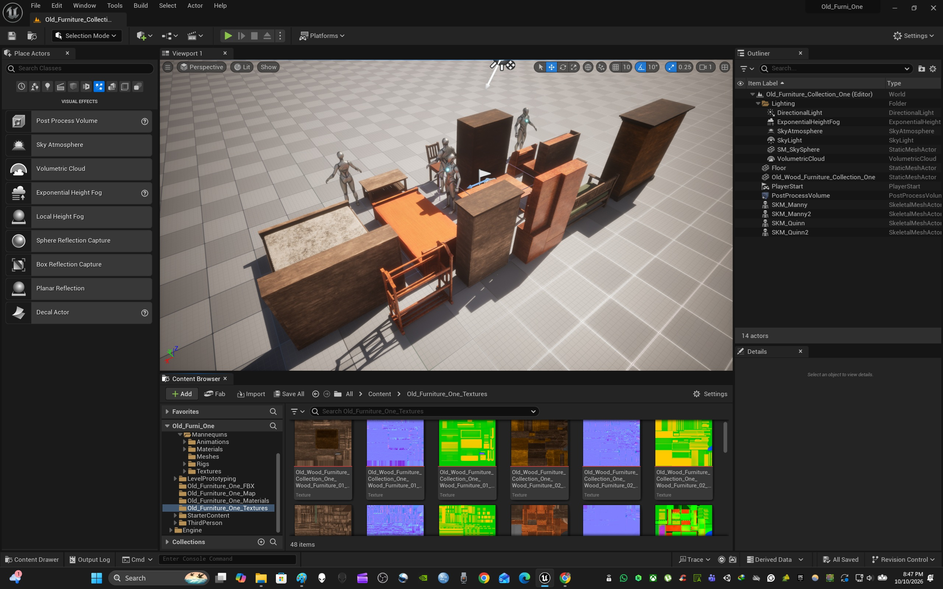Click the Play green arrow button
Viewport: 943px width, 589px height.
point(228,36)
